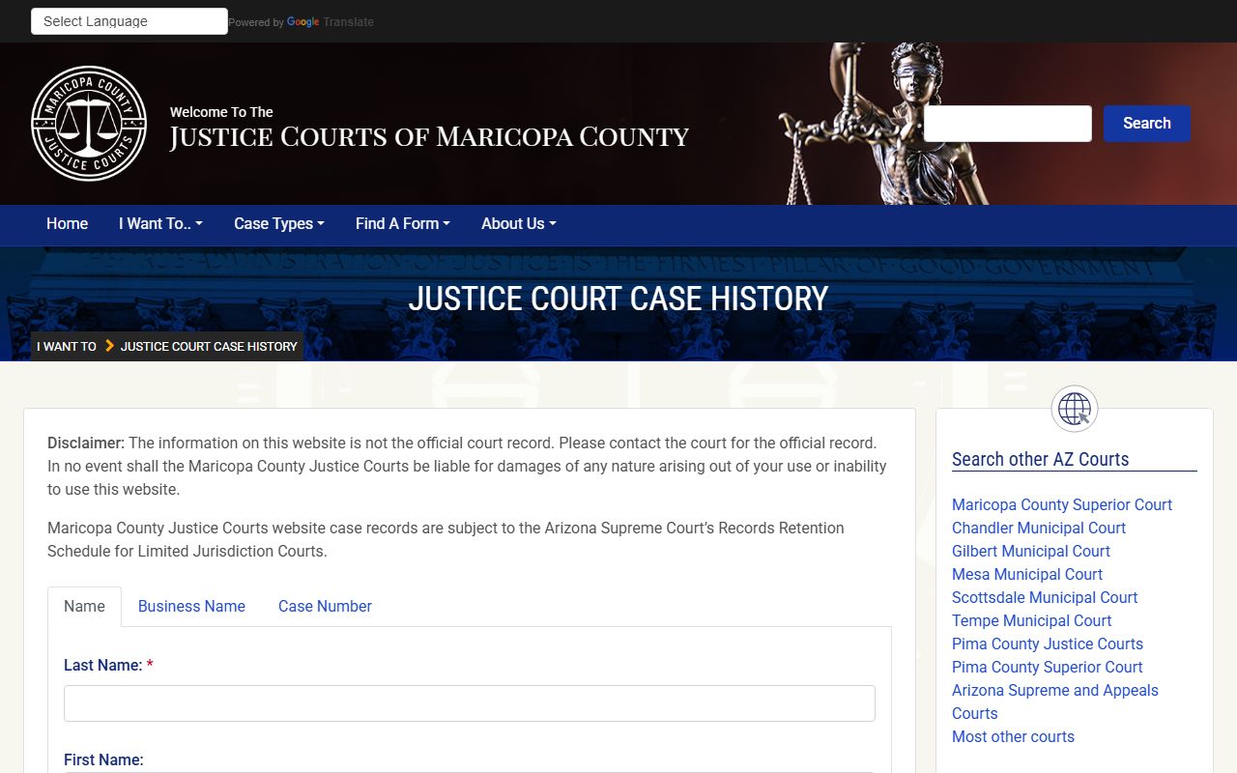
Task: Open Arizona Supreme and Appeals Courts link
Action: (x=1055, y=701)
